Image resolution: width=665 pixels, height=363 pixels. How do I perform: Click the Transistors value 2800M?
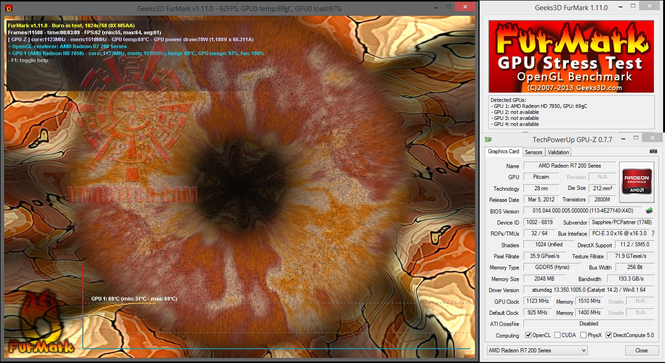[x=602, y=200]
